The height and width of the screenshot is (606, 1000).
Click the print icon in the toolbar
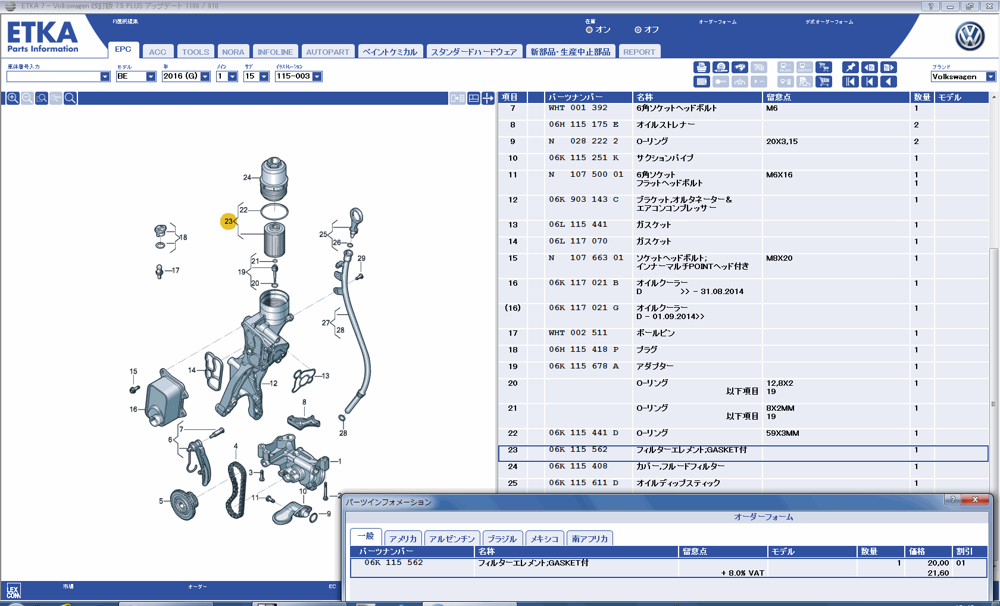tap(702, 68)
